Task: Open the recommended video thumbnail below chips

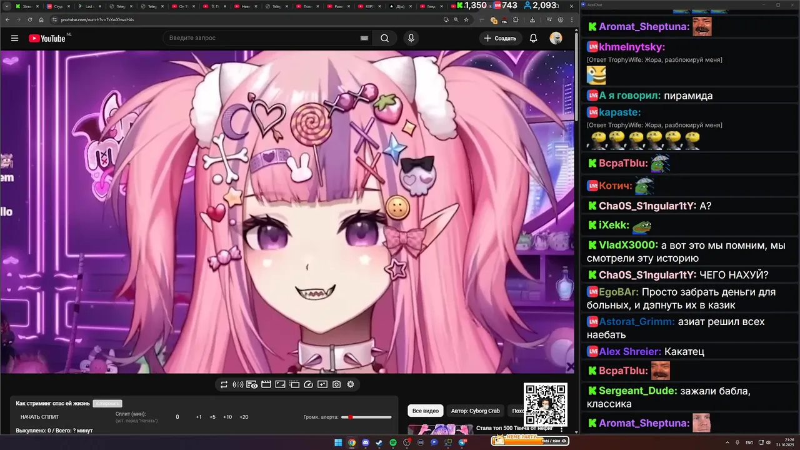Action: [x=441, y=429]
